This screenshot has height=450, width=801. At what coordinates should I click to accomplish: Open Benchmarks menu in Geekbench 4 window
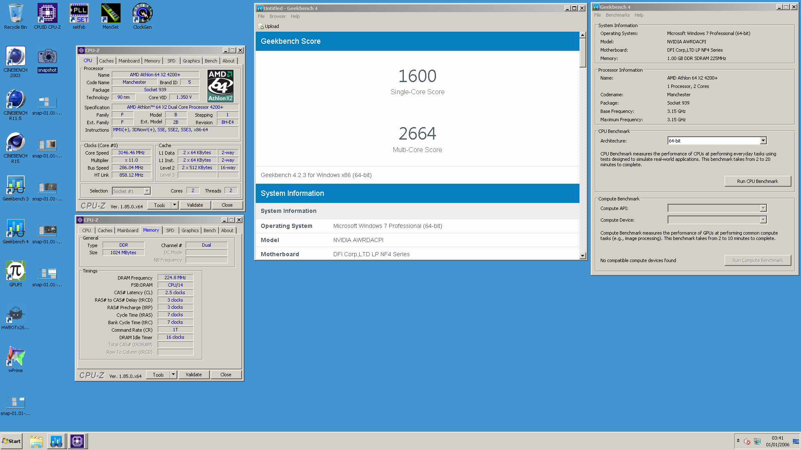click(617, 15)
